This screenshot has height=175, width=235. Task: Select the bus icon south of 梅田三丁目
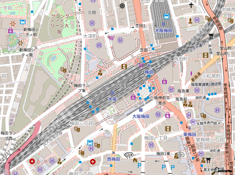tap(90, 143)
